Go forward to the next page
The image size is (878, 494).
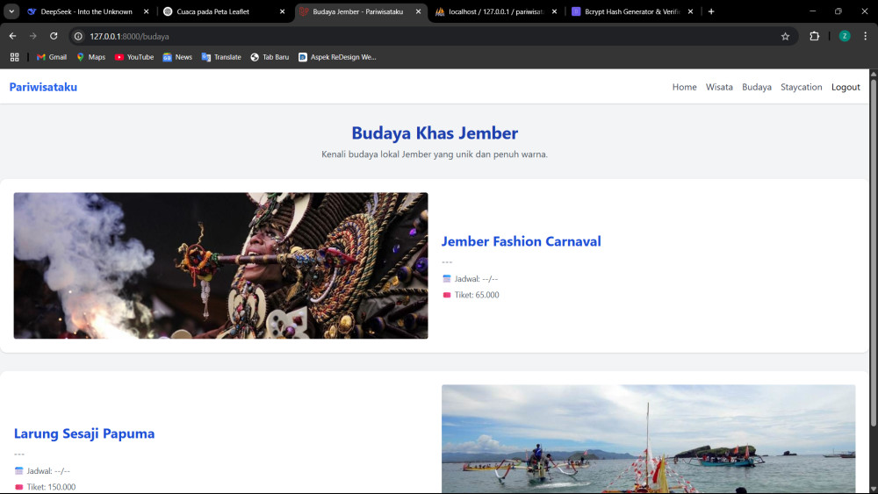click(x=33, y=36)
